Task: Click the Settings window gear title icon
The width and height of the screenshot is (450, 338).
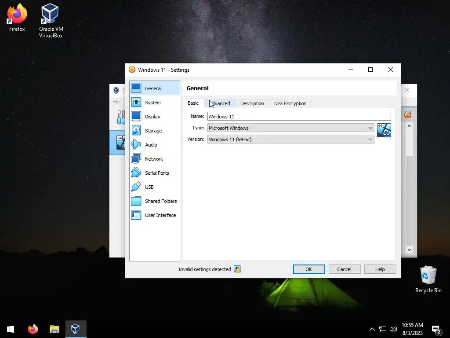Action: pos(132,70)
